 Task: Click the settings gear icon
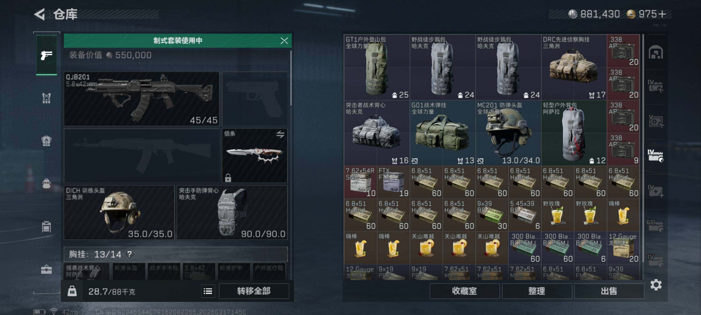point(656,285)
